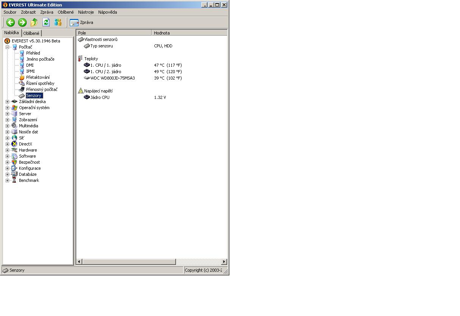The height and width of the screenshot is (316, 460).
Task: Expand the Benchmark tree node
Action: pos(7,180)
